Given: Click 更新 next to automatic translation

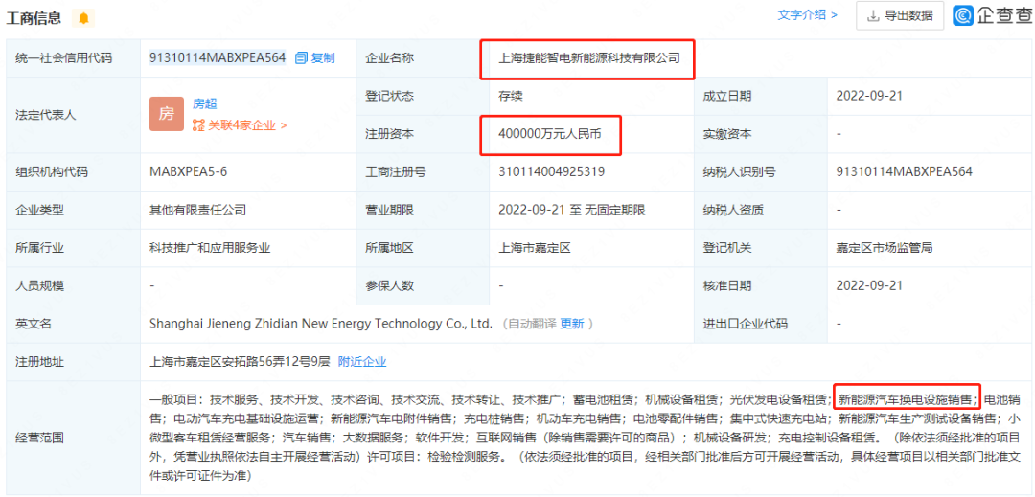Looking at the screenshot, I should [571, 324].
